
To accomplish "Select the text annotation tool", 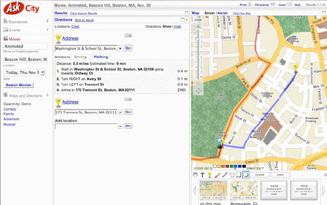I will pos(203,175).
